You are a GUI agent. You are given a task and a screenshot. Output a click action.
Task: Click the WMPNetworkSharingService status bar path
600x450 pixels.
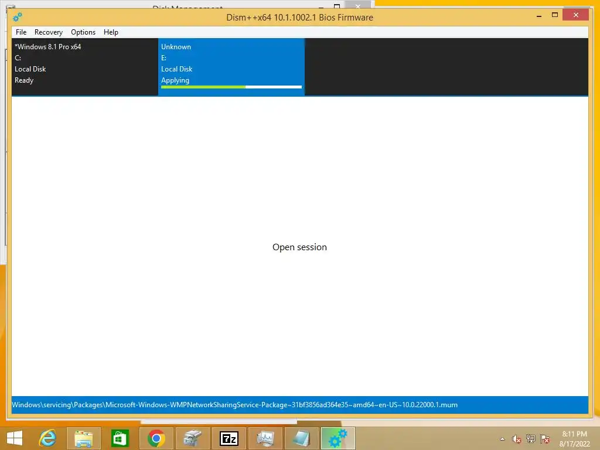(x=234, y=405)
